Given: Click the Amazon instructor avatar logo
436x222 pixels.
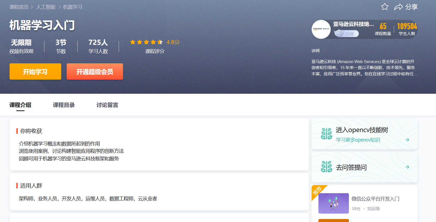Looking at the screenshot, I should click(321, 29).
